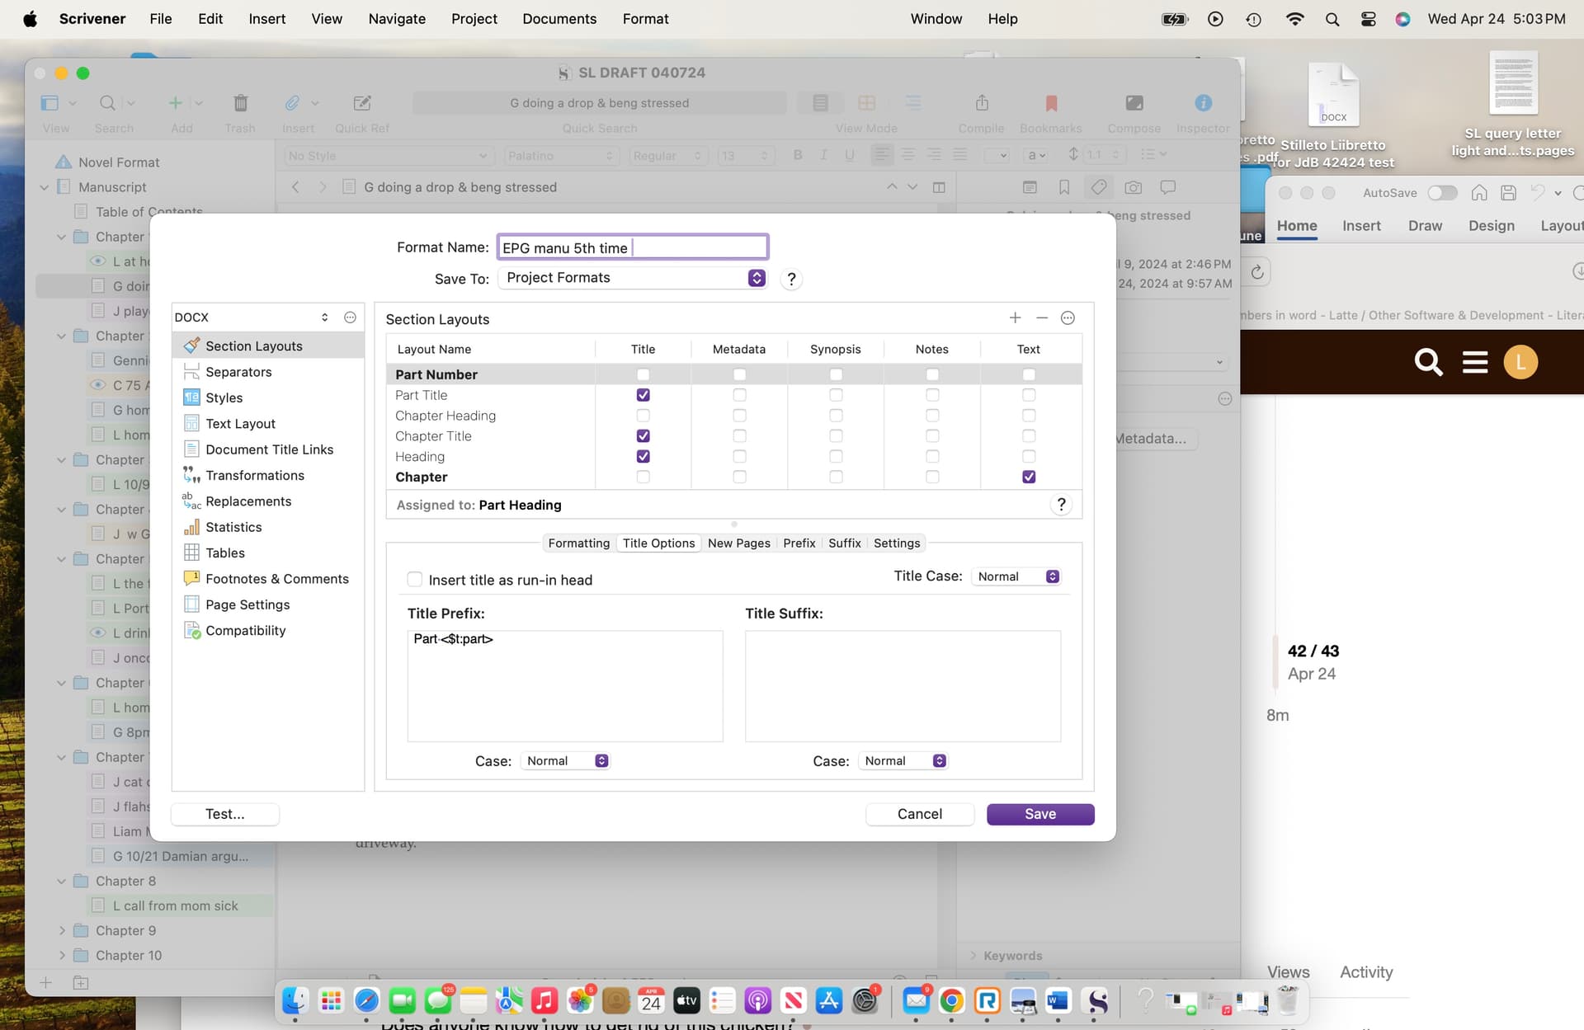Screen dimensions: 1584x1030
Task: Open the Replacements pane
Action: (248, 501)
